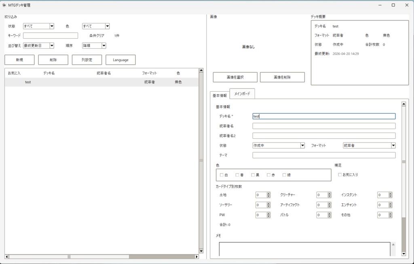Viewport: 414px width, 264px height.
Task: Open 列設定 column settings
Action: coord(87,60)
